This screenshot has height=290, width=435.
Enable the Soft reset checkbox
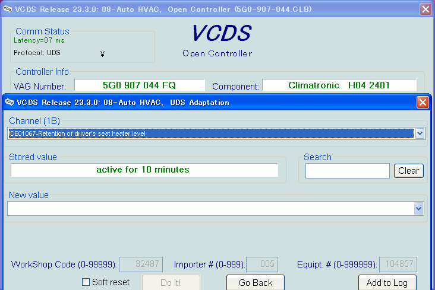(x=86, y=282)
